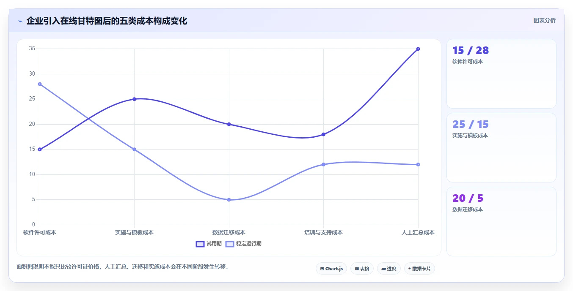Click the y-axis value 35
The image size is (573, 291).
tap(32, 49)
